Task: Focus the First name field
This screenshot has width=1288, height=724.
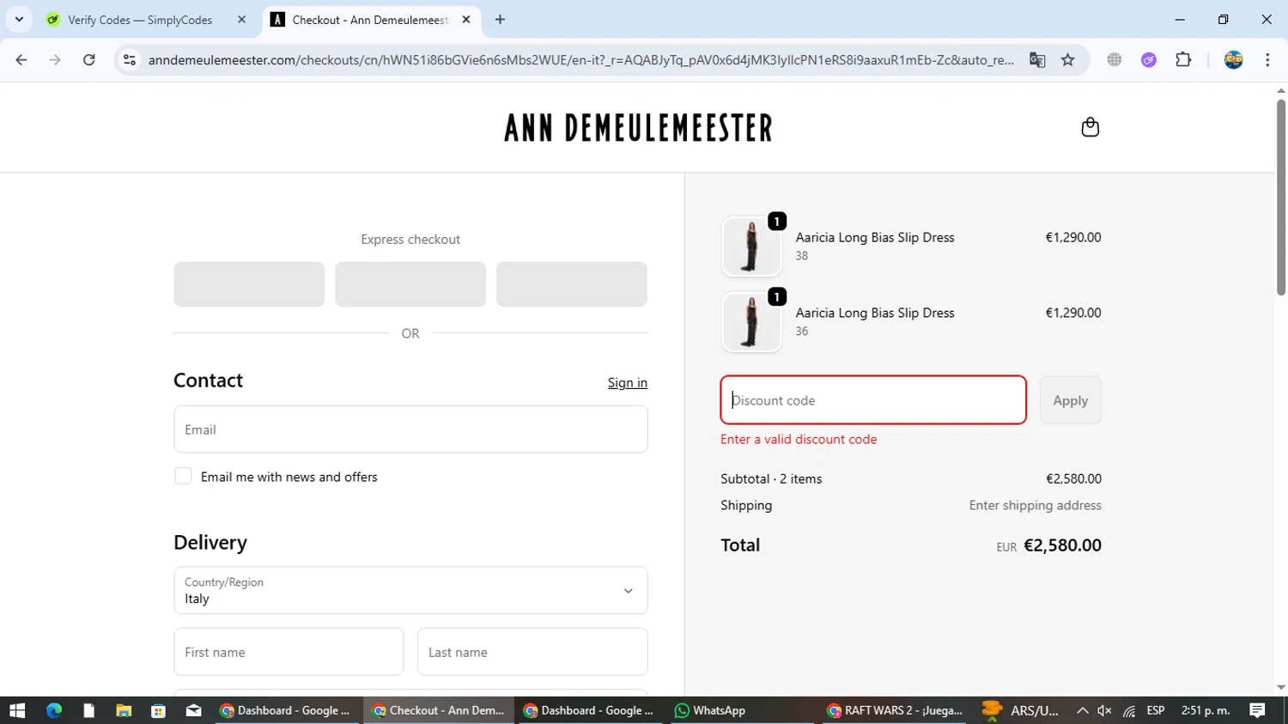Action: [x=289, y=652]
